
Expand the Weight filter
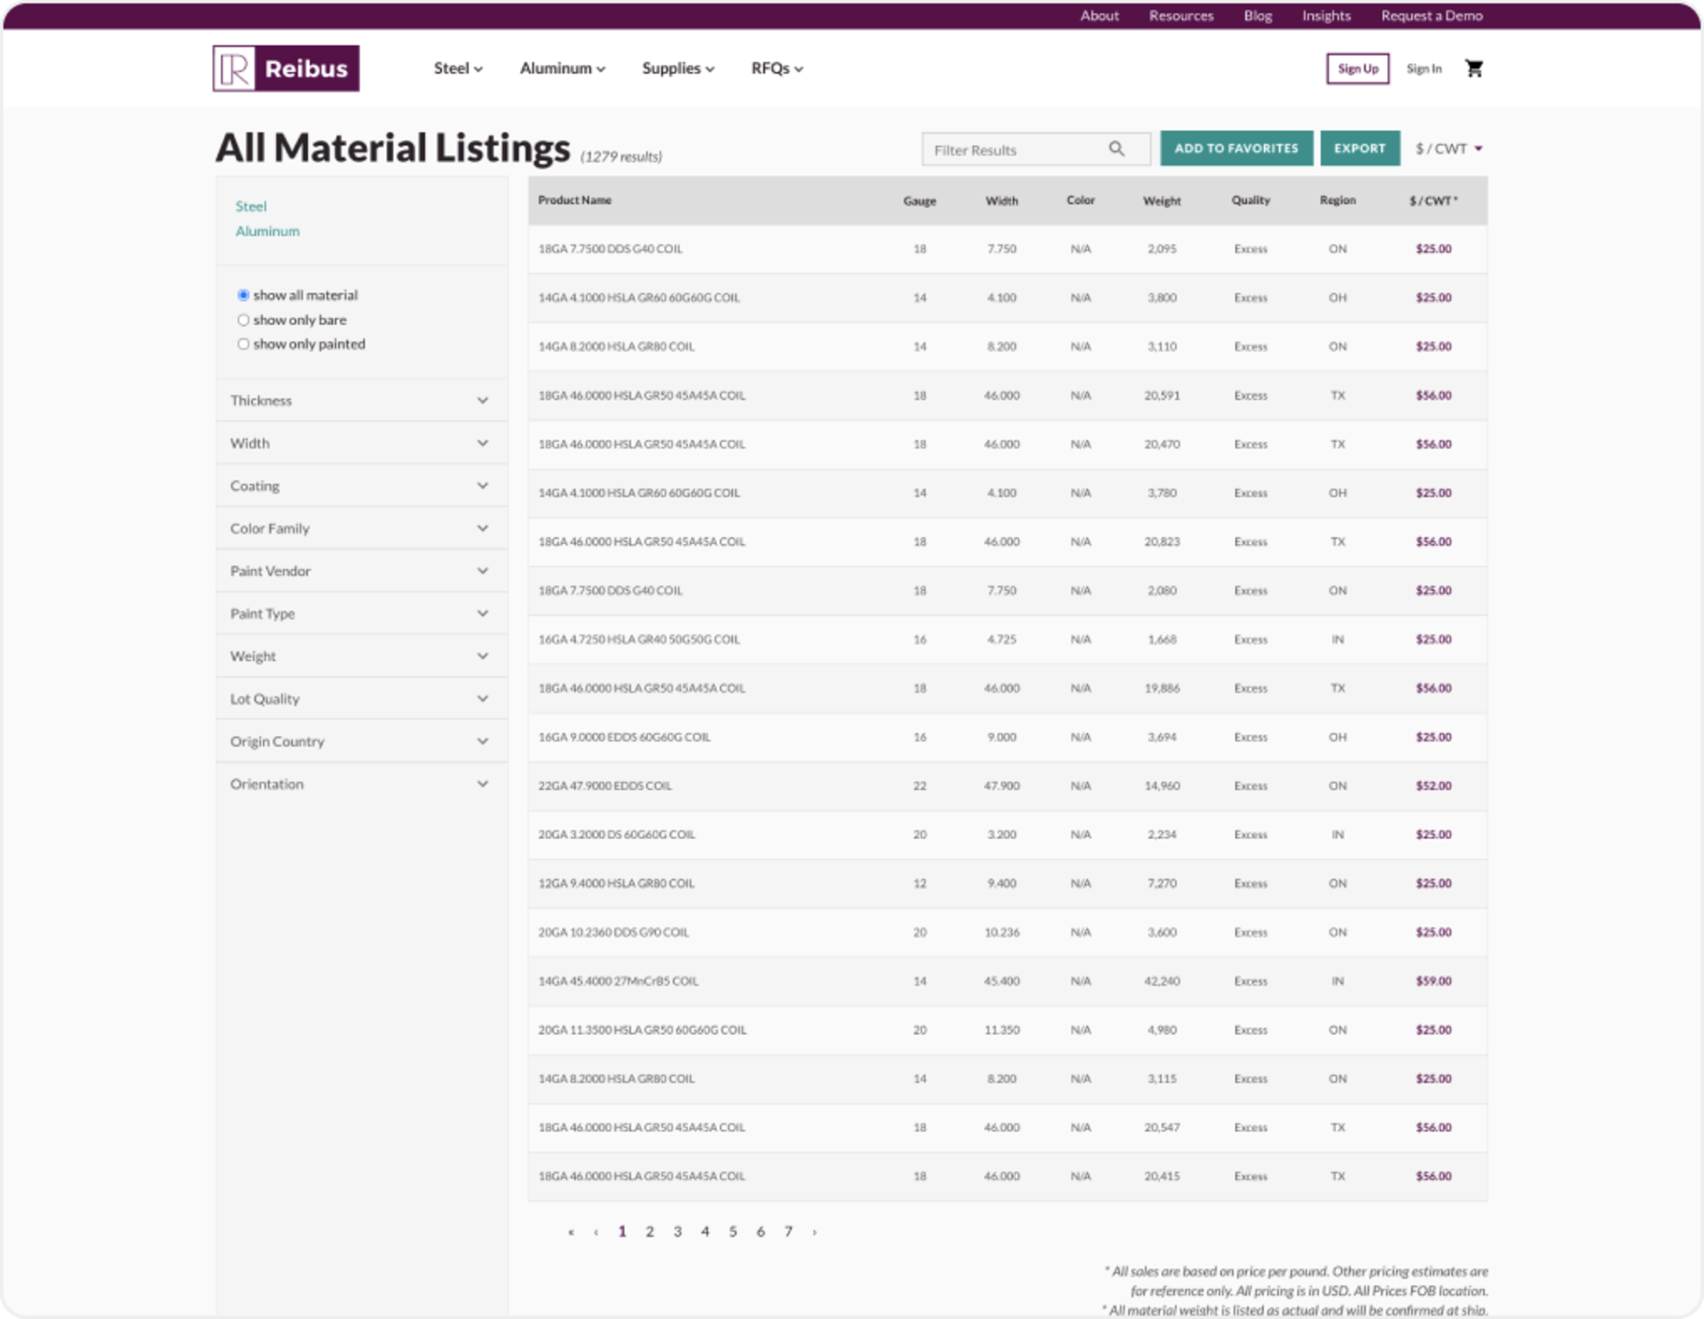pyautogui.click(x=361, y=656)
